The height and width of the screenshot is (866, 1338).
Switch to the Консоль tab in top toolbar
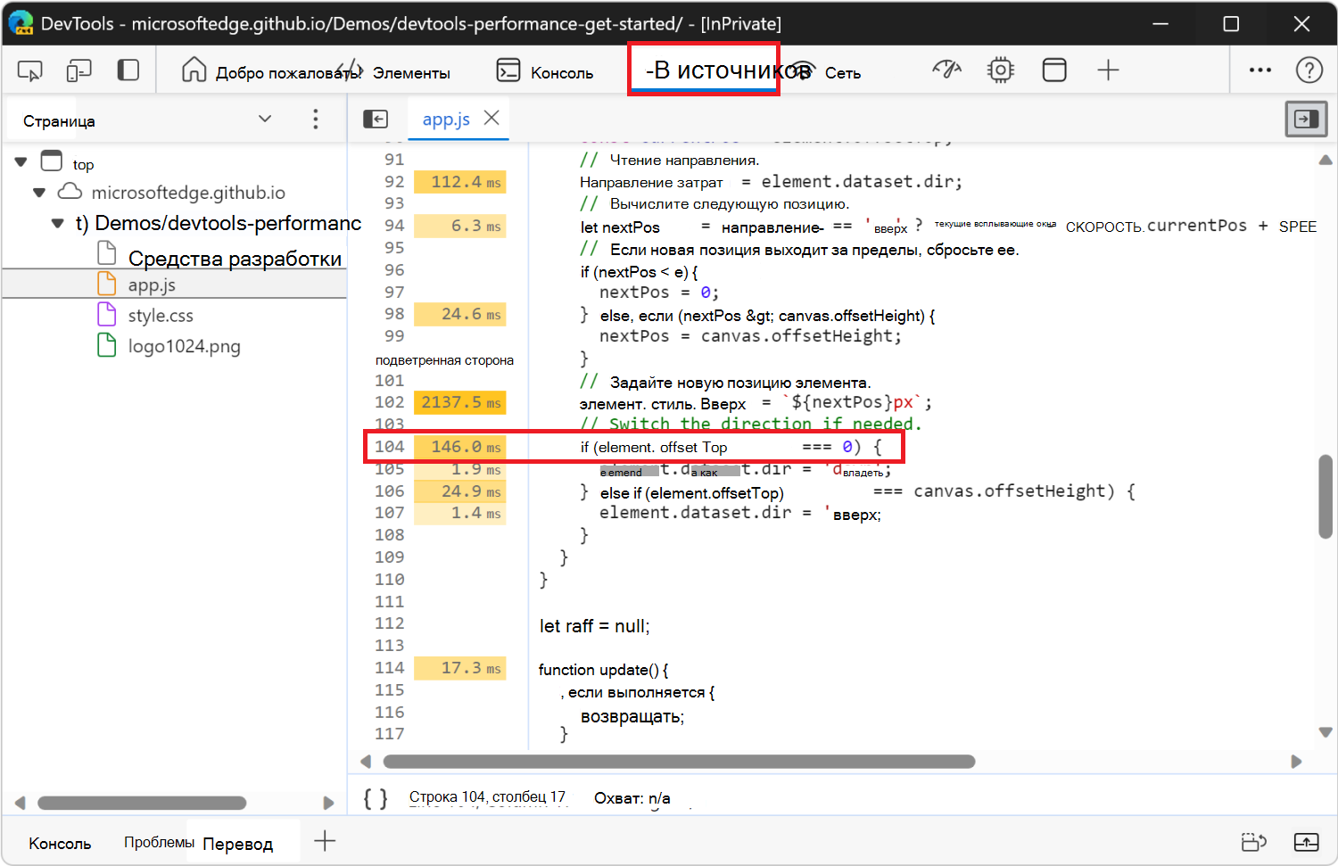click(x=545, y=71)
